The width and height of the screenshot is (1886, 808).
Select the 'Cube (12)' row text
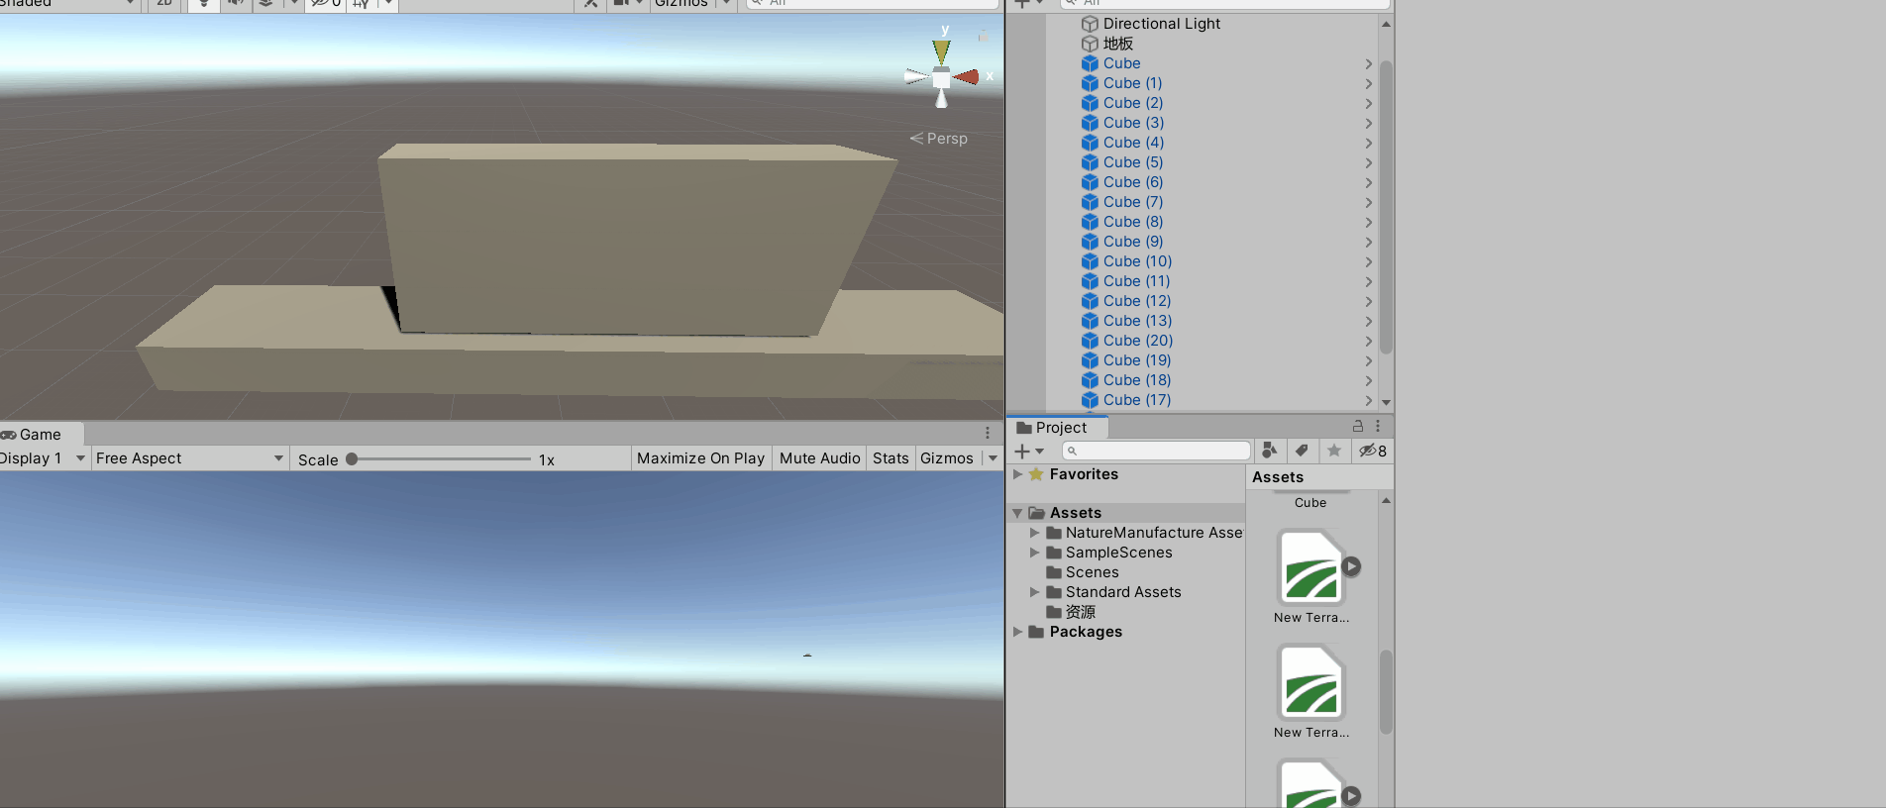(x=1137, y=301)
